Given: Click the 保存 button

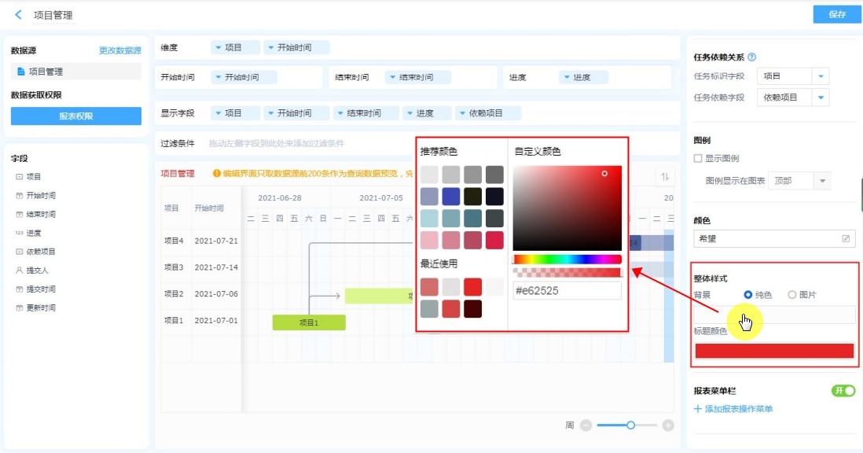Looking at the screenshot, I should coord(837,15).
